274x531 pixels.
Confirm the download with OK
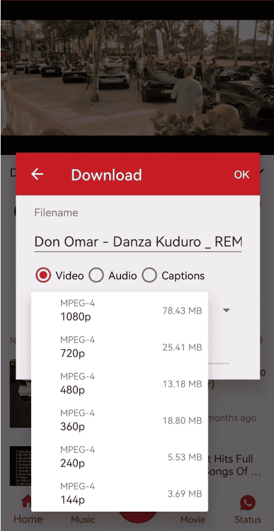coord(242,174)
